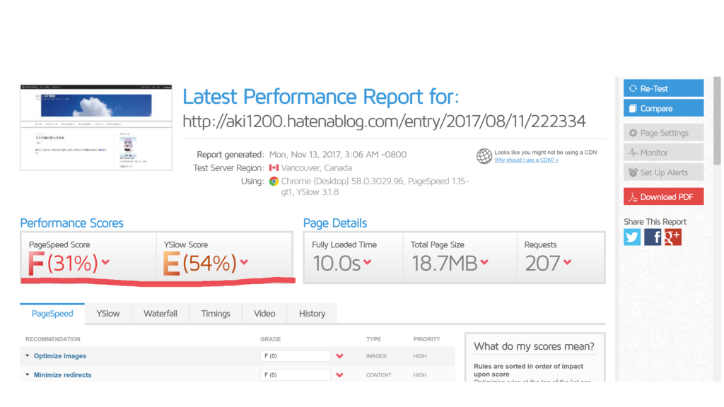Image resolution: width=724 pixels, height=407 pixels.
Task: Open Page Settings
Action: [663, 133]
